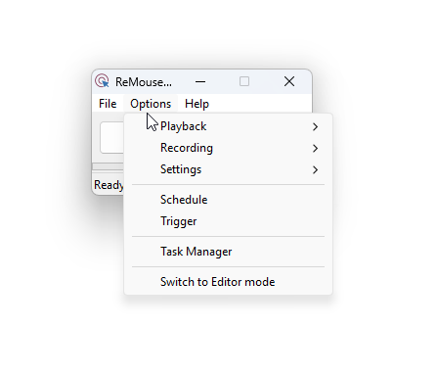Click the ReMouse title bar text
This screenshot has height=374, width=437.
144,82
